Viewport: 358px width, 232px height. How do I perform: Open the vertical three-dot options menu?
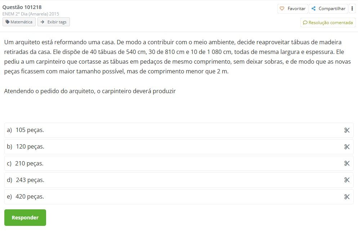[352, 8]
